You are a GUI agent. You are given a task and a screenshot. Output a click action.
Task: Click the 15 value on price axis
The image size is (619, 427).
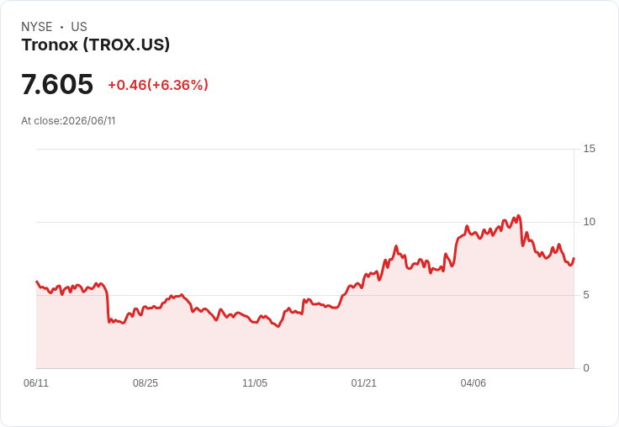tap(589, 149)
